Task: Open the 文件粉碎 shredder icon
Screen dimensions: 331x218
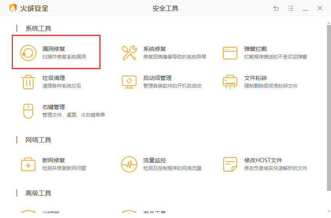Action: [230, 82]
